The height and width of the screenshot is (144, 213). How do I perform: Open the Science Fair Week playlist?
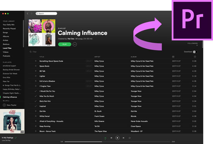10,74
